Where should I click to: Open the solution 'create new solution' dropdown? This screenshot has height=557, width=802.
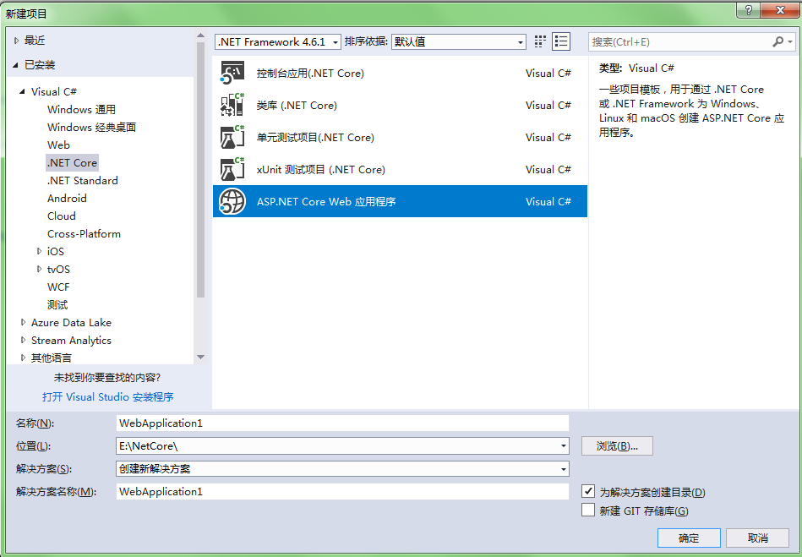[x=564, y=468]
